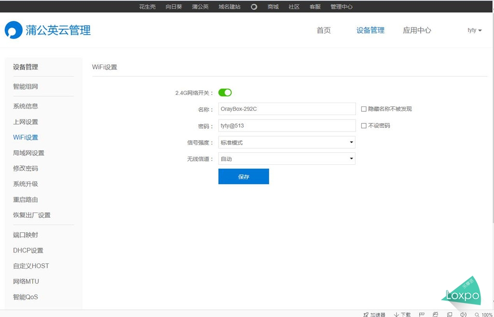Click the Pandan cloud management logo icon
The image size is (494, 317).
pyautogui.click(x=12, y=29)
